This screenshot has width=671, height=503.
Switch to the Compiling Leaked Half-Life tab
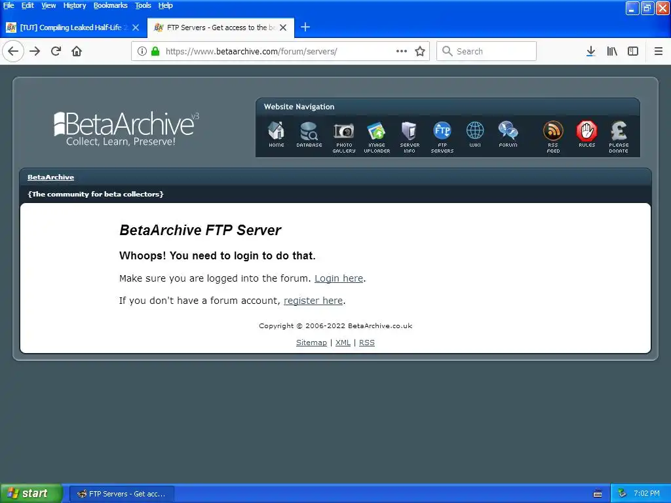pyautogui.click(x=73, y=28)
